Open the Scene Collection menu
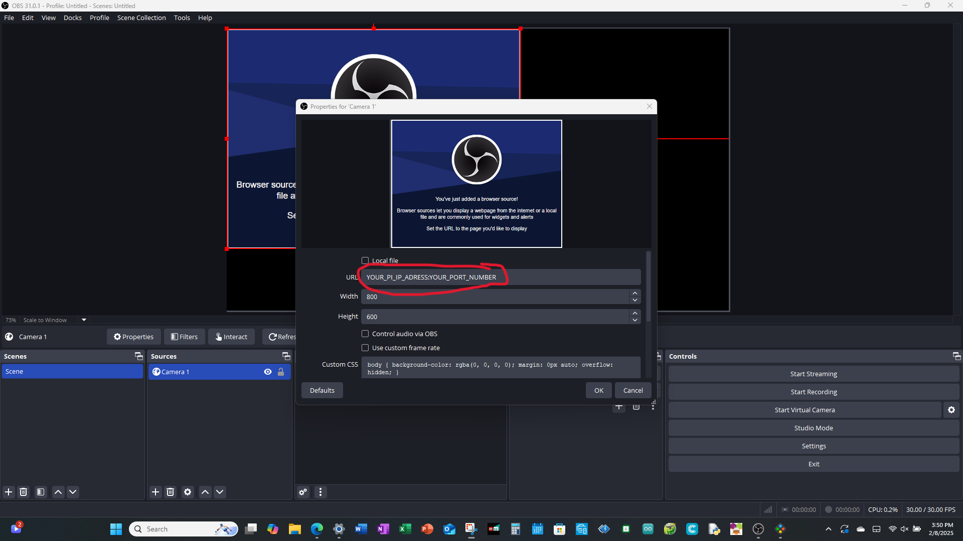Viewport: 963px width, 541px height. point(141,18)
